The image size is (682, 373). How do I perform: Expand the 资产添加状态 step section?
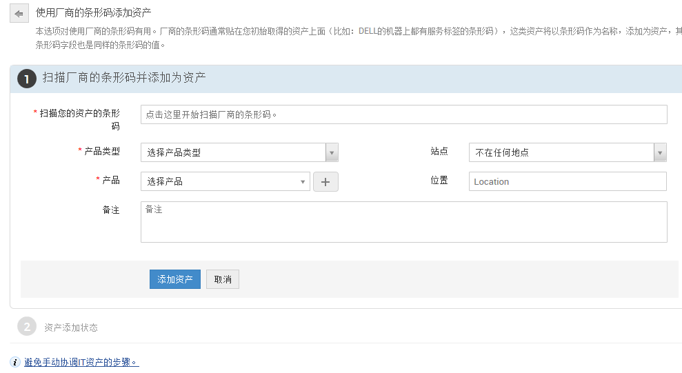tap(71, 327)
